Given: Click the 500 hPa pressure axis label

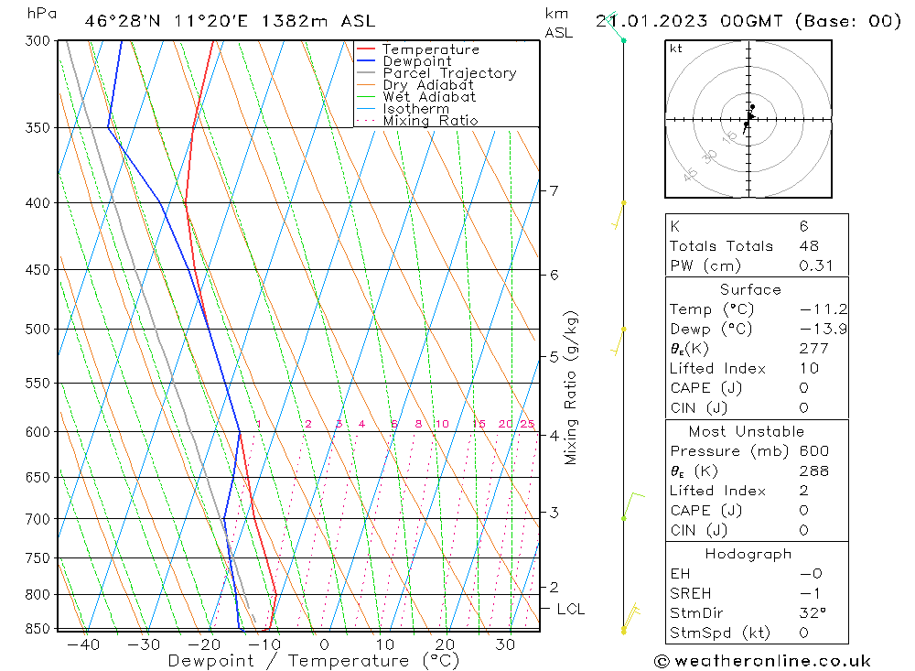Looking at the screenshot, I should pos(38,330).
